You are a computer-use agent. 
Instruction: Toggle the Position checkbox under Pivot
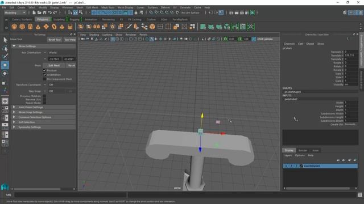(44, 70)
